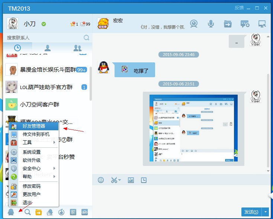Click 小刀 profile avatar
273x219 pixels.
tap(13, 23)
